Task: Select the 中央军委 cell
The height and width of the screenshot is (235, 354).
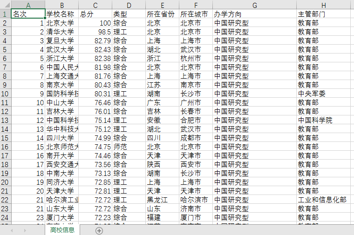Action: click(324, 94)
